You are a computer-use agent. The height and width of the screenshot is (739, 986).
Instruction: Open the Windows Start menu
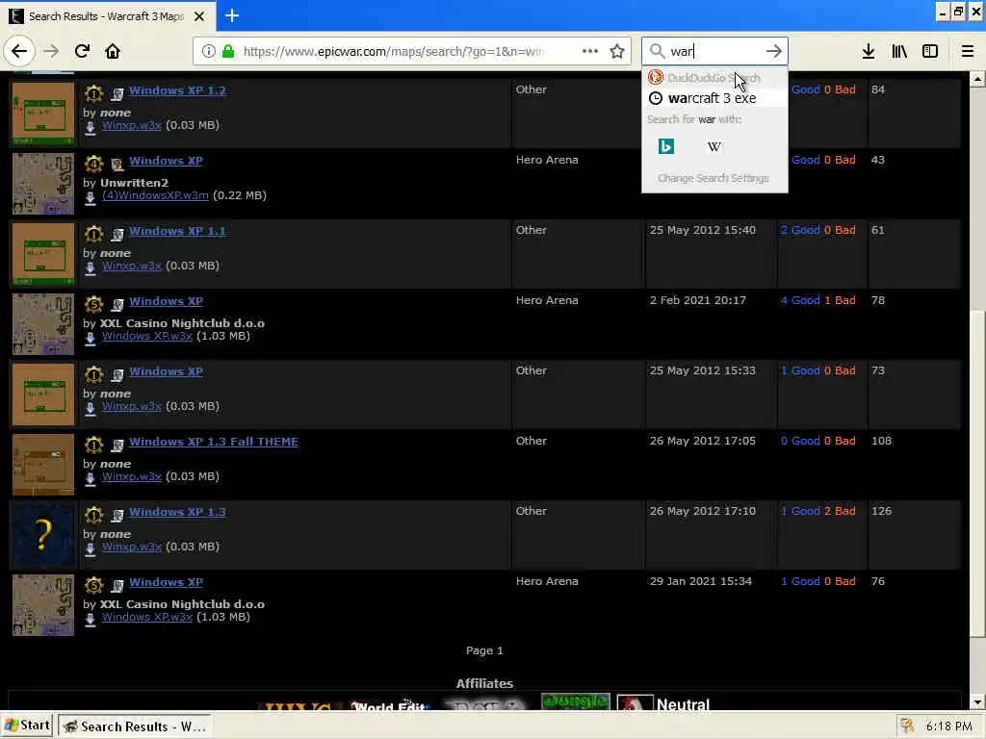point(27,726)
